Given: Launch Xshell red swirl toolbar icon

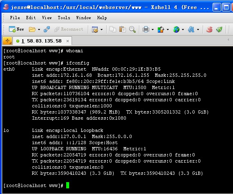Looking at the screenshot, I should (x=209, y=29).
